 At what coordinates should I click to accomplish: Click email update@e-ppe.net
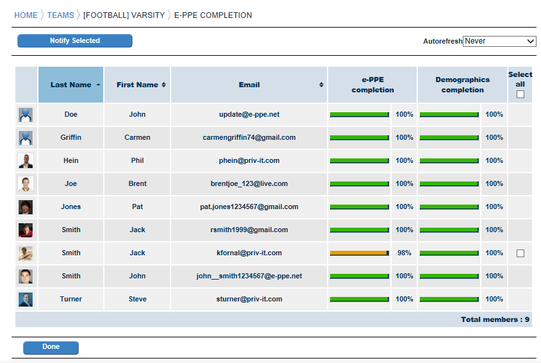tap(249, 114)
